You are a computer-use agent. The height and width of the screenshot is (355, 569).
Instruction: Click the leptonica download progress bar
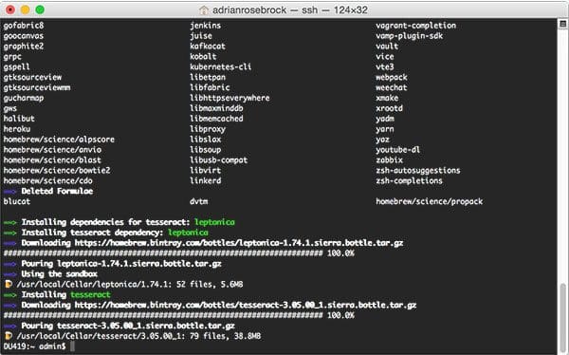point(163,253)
